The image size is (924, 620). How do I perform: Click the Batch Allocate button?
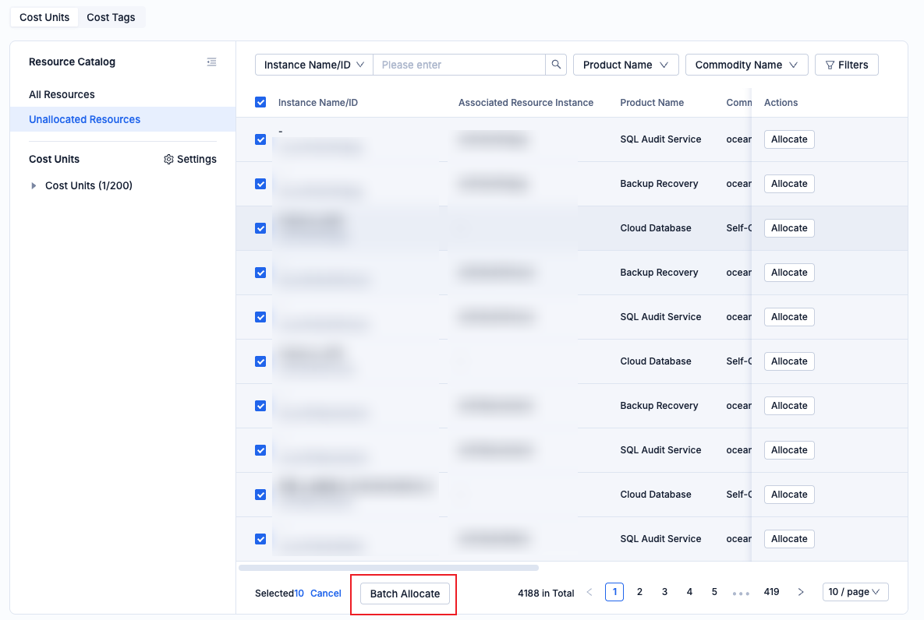[405, 594]
